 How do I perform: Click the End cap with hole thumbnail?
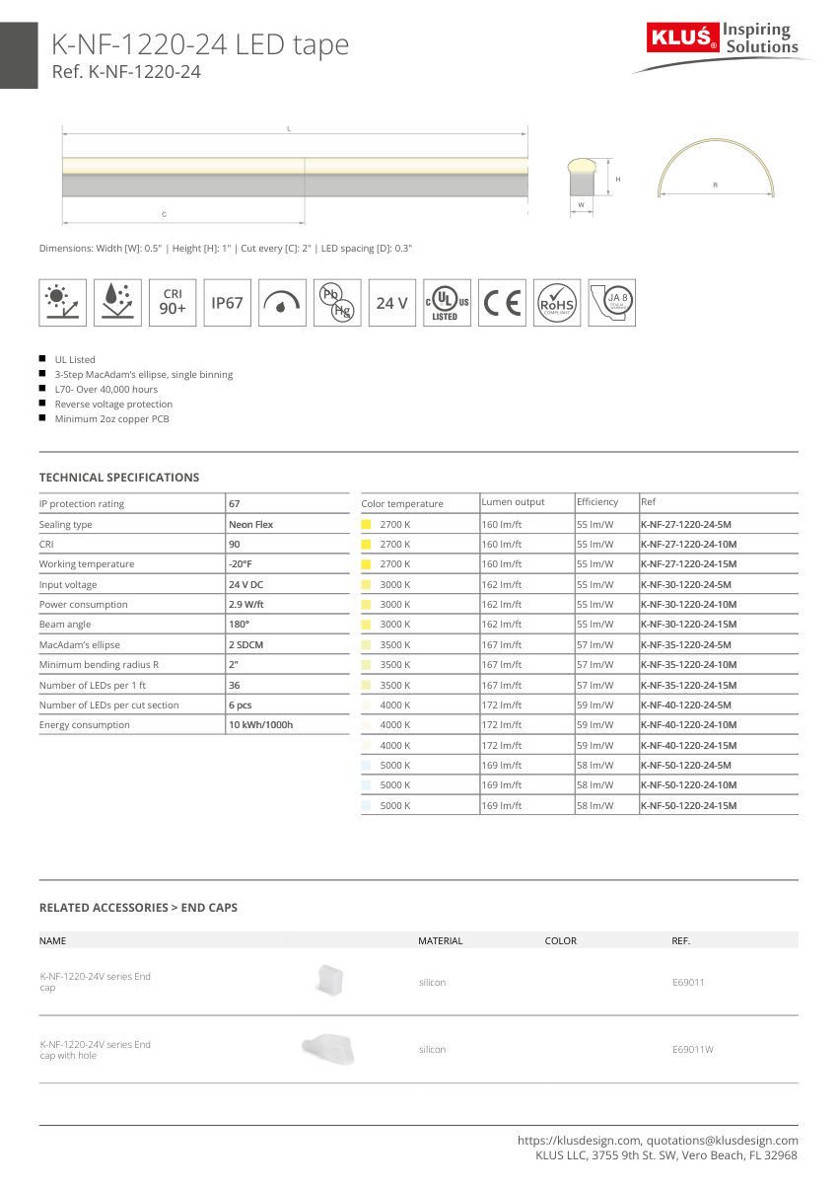pyautogui.click(x=328, y=1047)
